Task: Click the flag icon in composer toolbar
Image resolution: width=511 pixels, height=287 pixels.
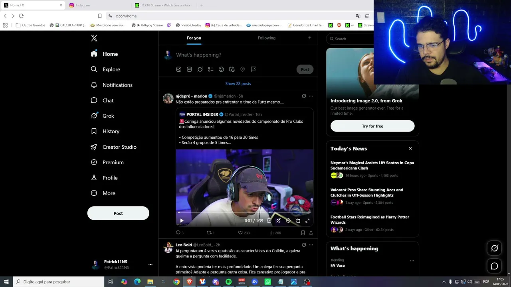Action: coord(253,69)
